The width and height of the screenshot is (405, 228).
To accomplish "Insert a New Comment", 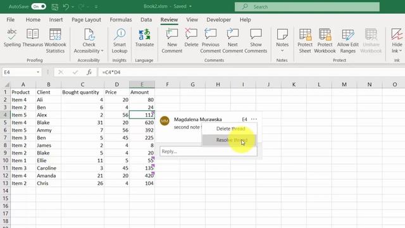I will point(171,41).
